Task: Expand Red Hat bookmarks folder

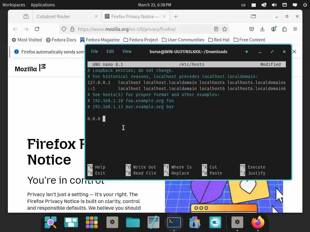Action: pos(219,40)
